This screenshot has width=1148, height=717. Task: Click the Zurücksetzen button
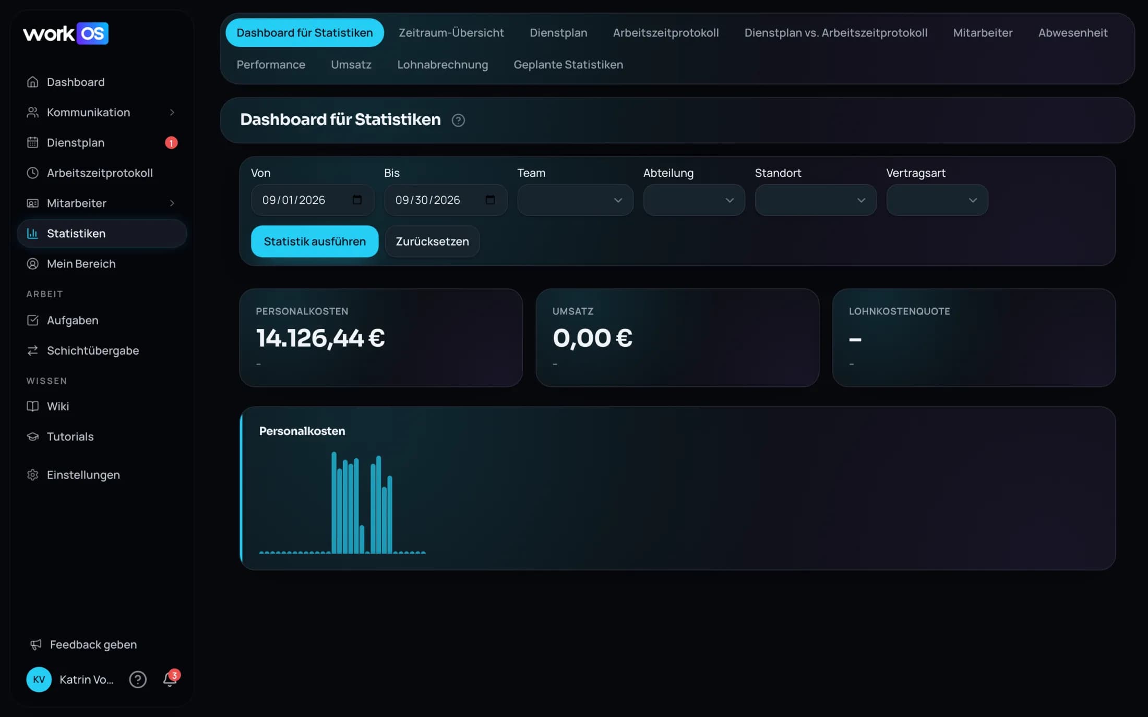(432, 241)
